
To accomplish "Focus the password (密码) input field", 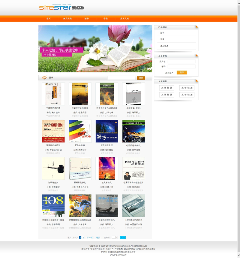I will [x=181, y=67].
